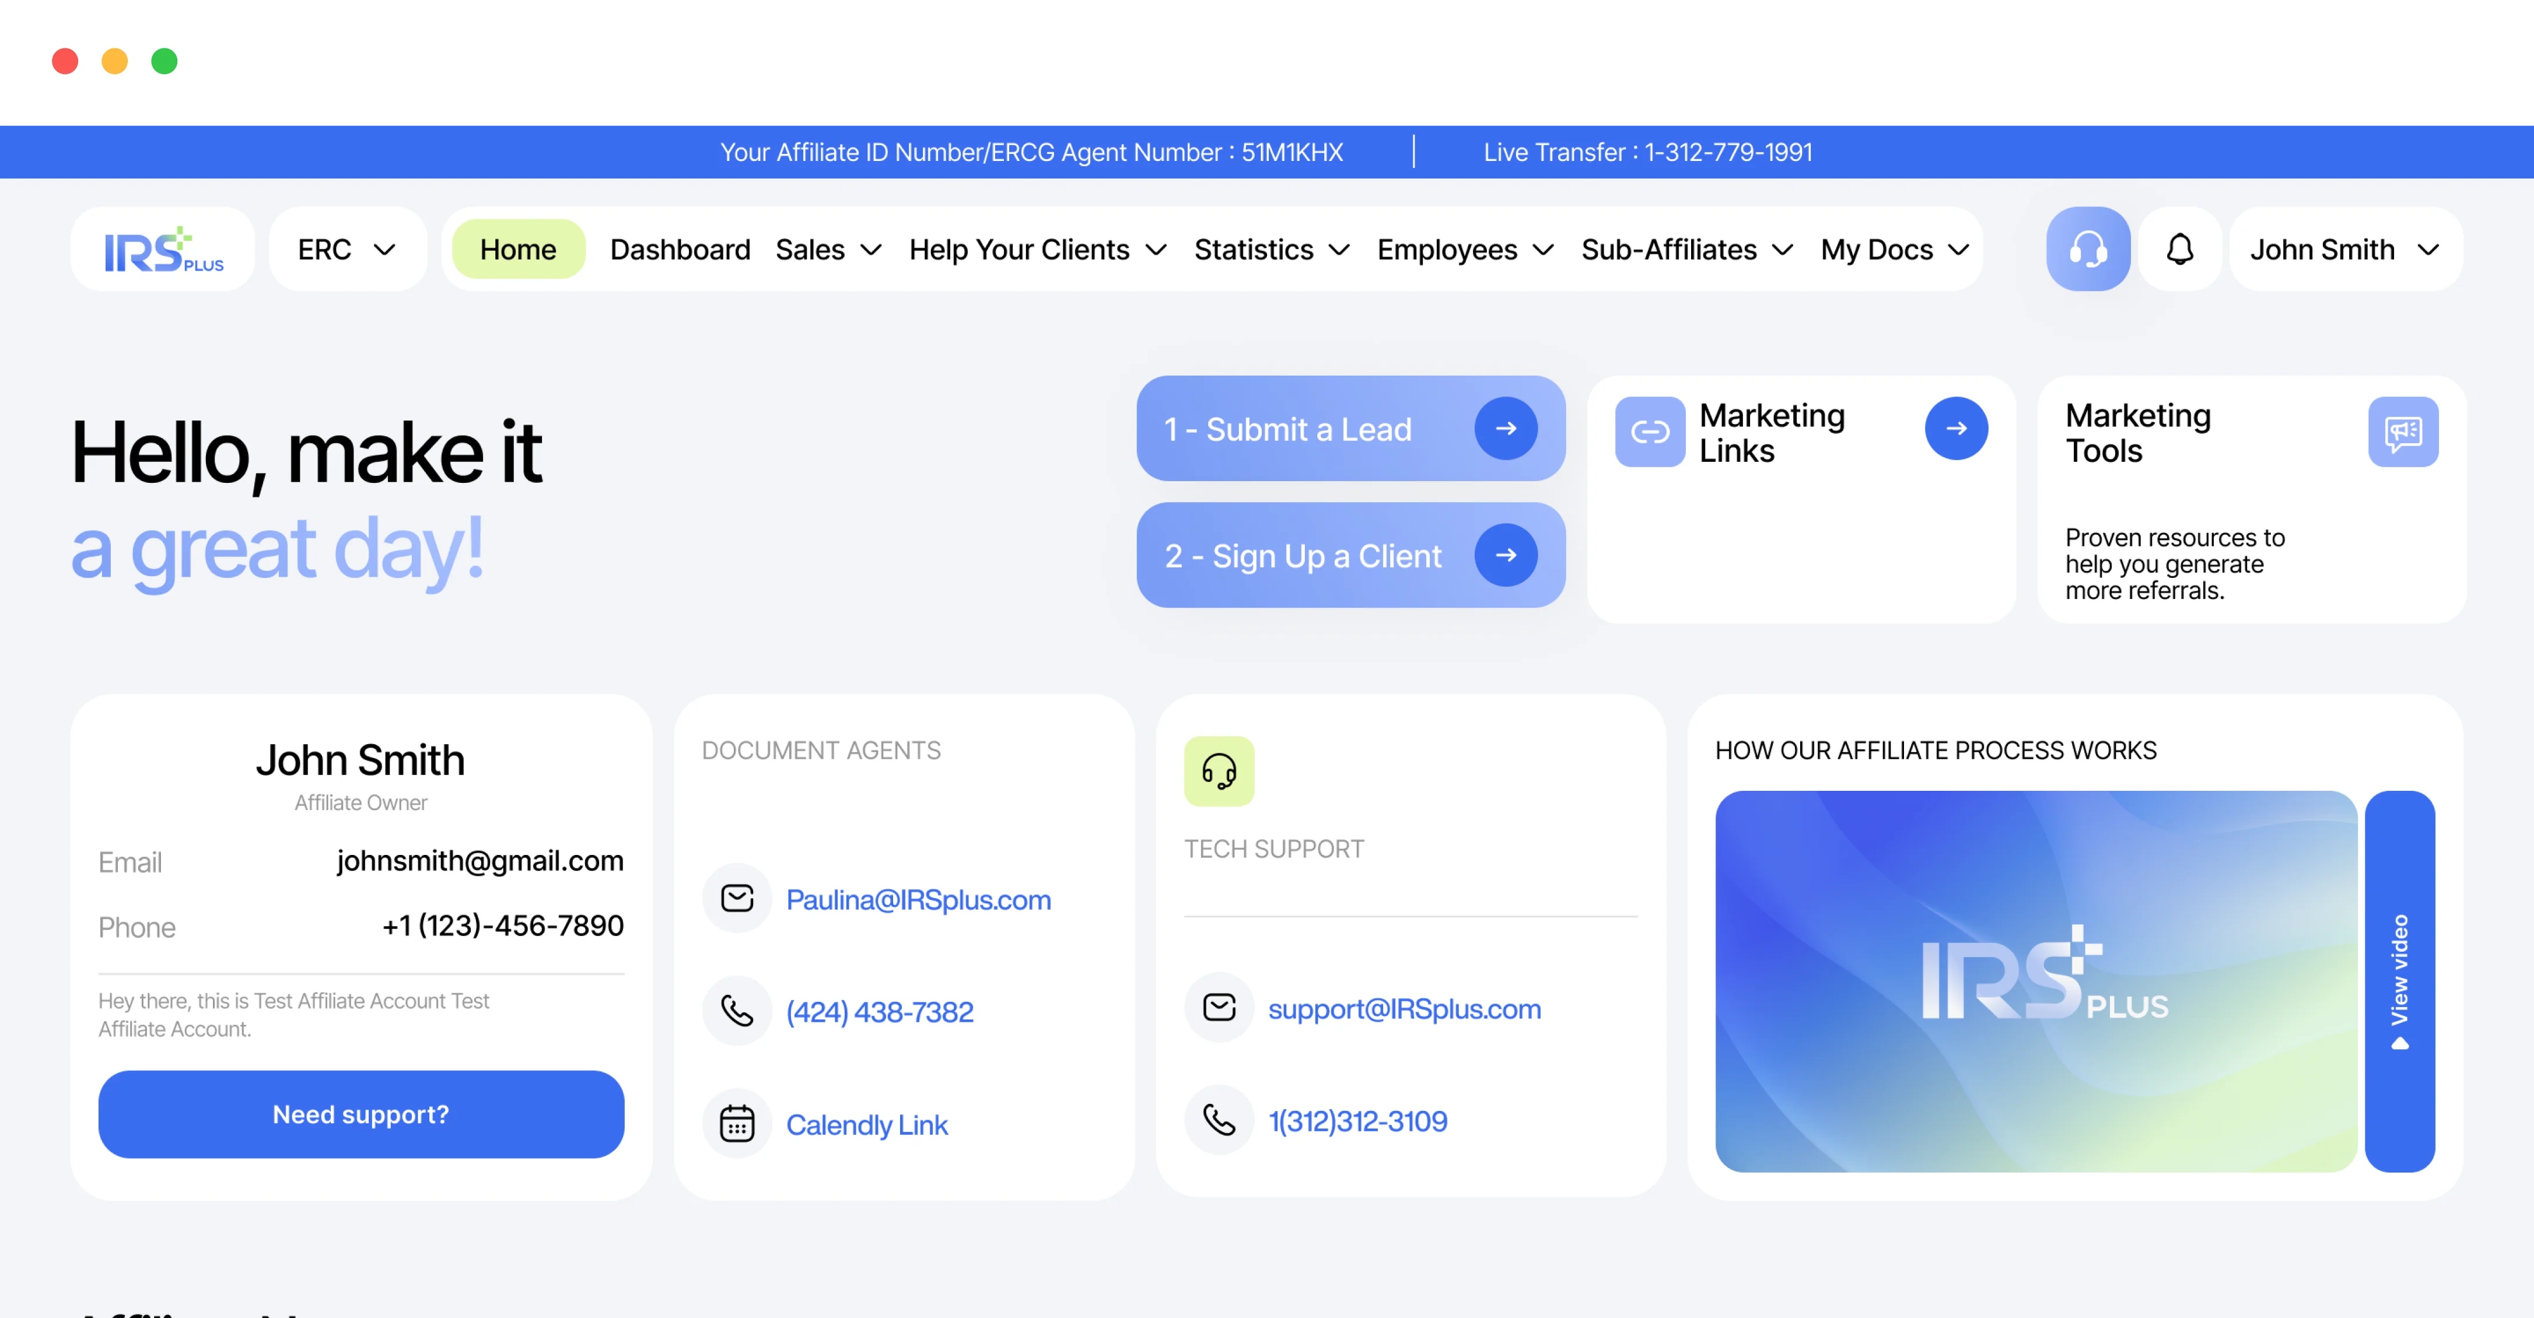Click the green Tech Support headset icon
The image size is (2534, 1318).
(x=1219, y=771)
